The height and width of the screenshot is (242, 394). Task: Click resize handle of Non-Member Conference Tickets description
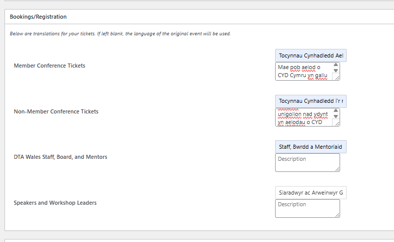coord(337,123)
